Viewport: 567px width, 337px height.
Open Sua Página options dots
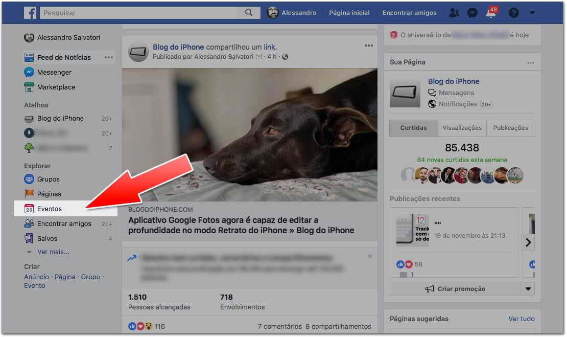click(x=531, y=62)
